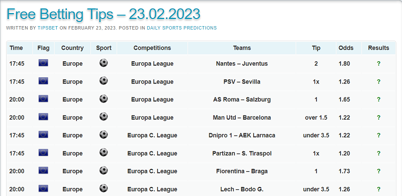Viewport: 402px width, 196px height.
Task: Click the soccer ball icon for PSV – Sevilla
Action: pos(104,81)
